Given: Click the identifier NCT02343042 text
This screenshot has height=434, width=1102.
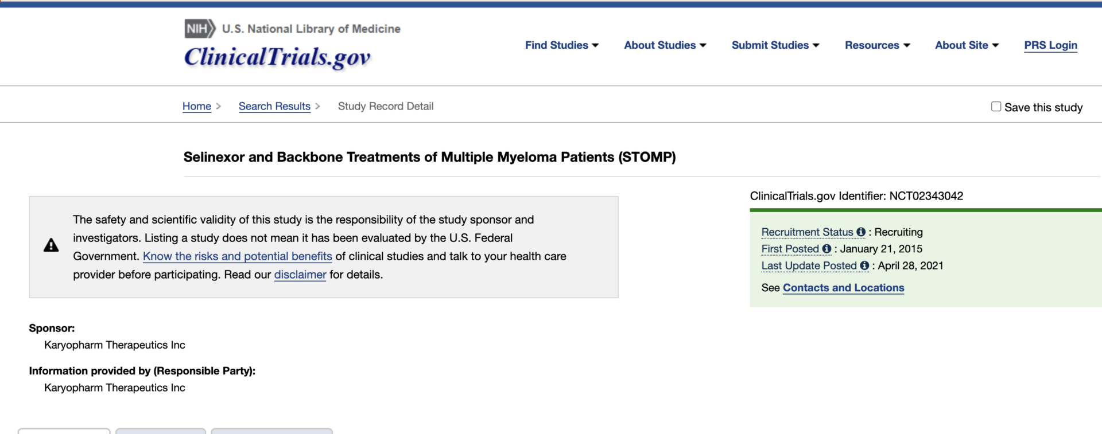Looking at the screenshot, I should click(x=926, y=196).
